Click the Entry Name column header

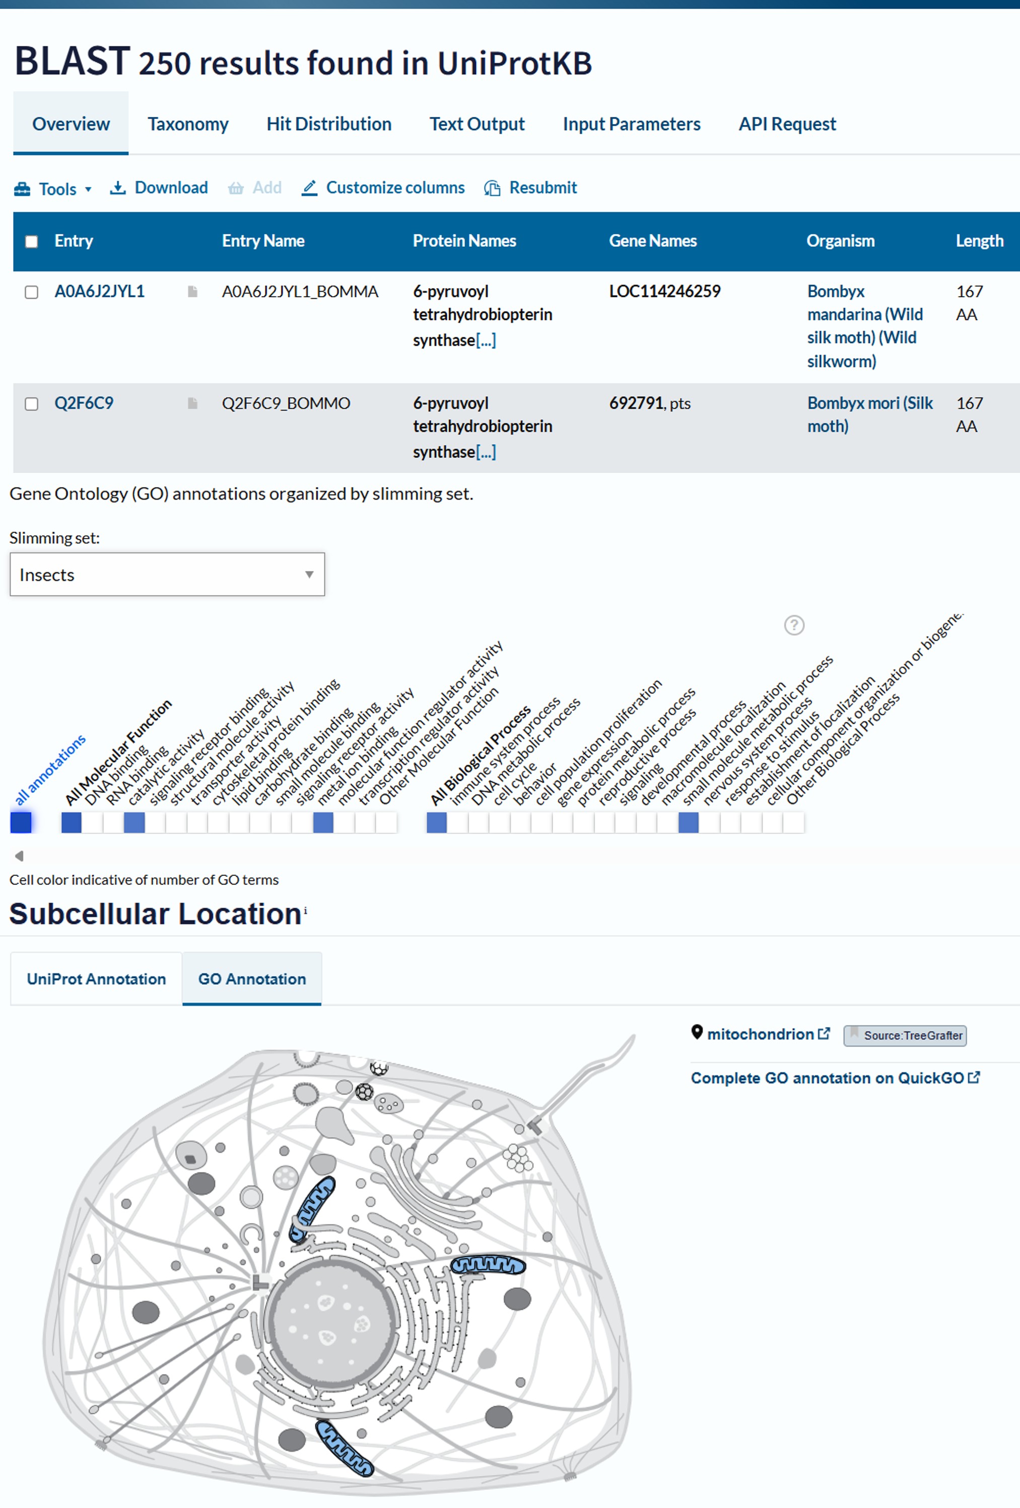(263, 241)
